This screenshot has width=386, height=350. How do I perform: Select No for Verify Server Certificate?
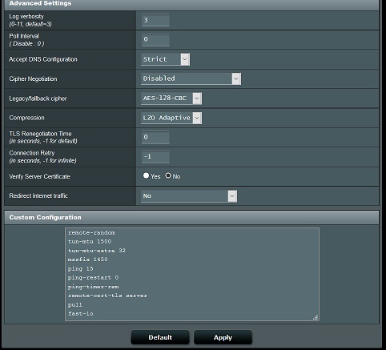(x=168, y=175)
